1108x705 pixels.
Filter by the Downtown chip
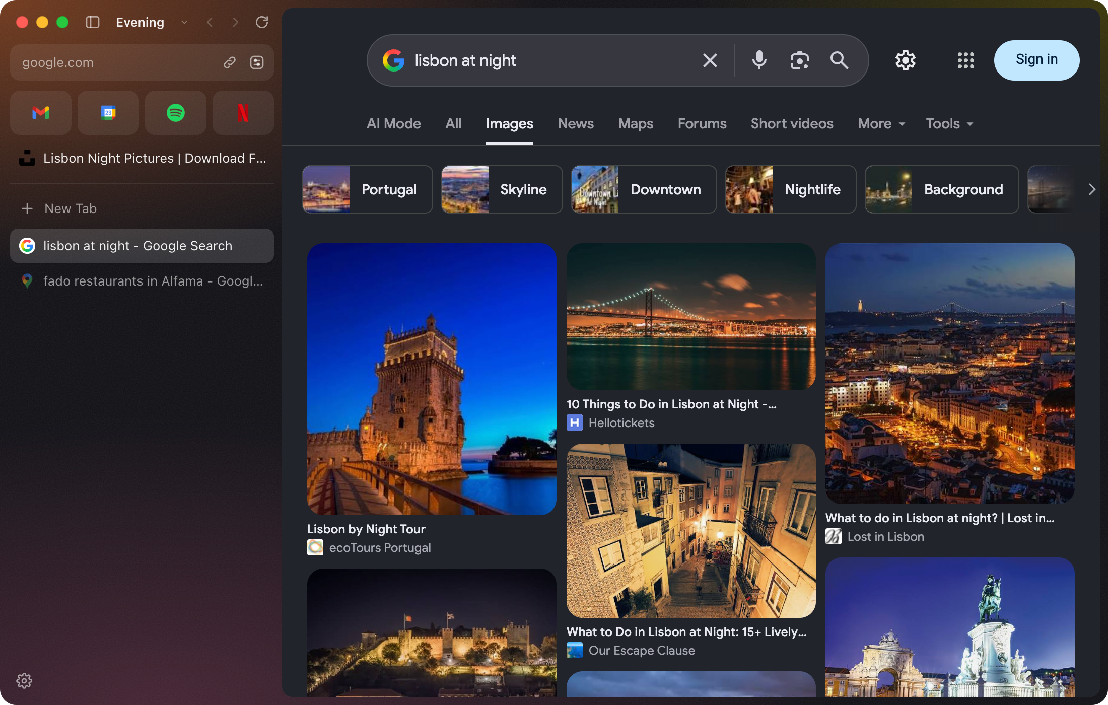click(644, 189)
